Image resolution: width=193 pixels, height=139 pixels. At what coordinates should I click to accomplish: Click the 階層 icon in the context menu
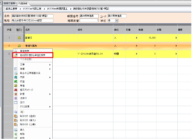(16, 69)
